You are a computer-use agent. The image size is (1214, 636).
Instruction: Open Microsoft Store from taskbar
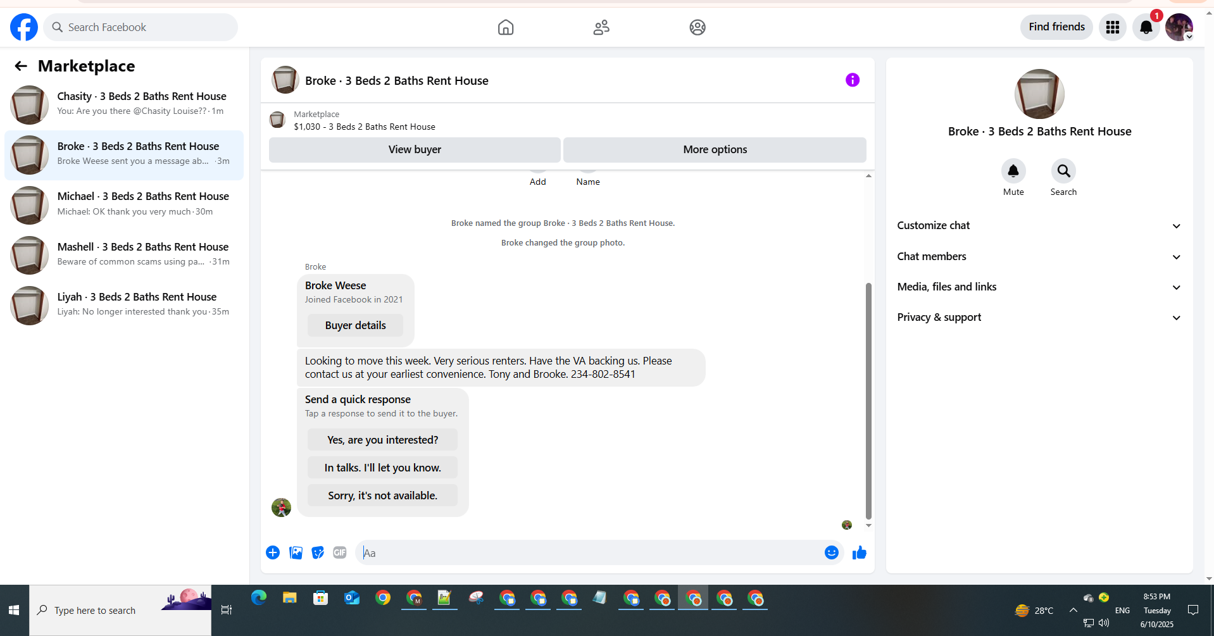click(321, 597)
